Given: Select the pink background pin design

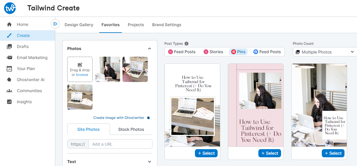Looking at the screenshot, I should [x=270, y=153].
